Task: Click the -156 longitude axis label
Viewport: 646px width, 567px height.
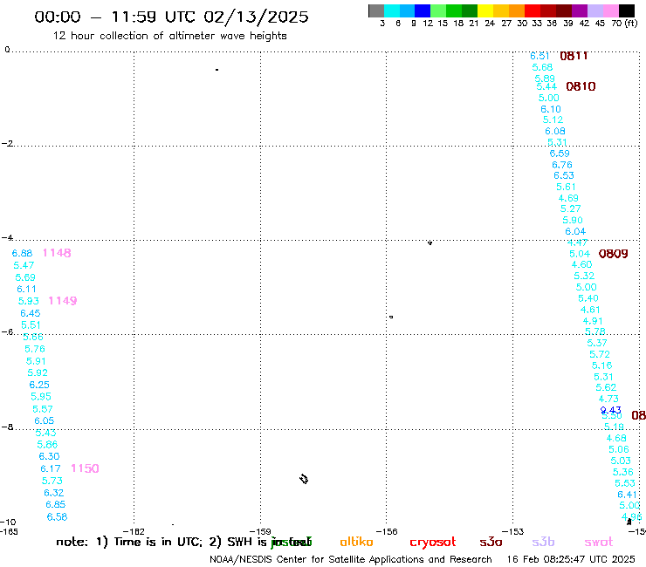Action: (387, 531)
